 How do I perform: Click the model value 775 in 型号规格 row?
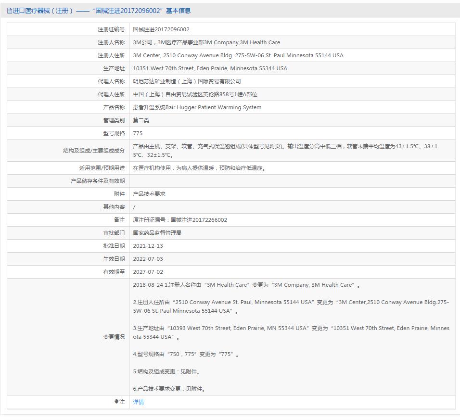point(138,133)
